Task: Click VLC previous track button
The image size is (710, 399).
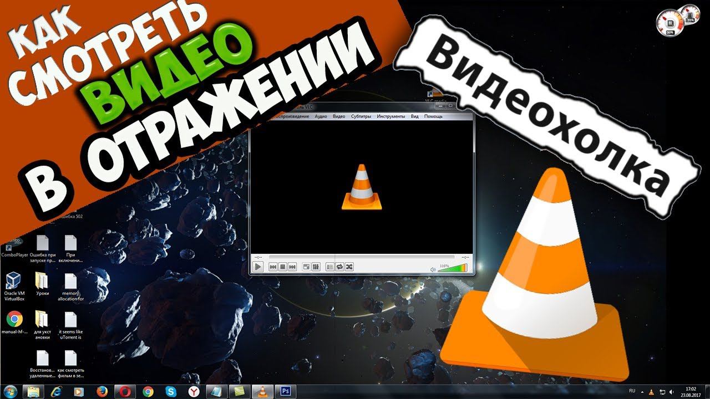Action: [273, 267]
